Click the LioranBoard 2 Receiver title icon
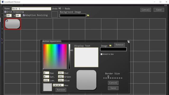Screen dimensions: 169x95 point(3,2)
